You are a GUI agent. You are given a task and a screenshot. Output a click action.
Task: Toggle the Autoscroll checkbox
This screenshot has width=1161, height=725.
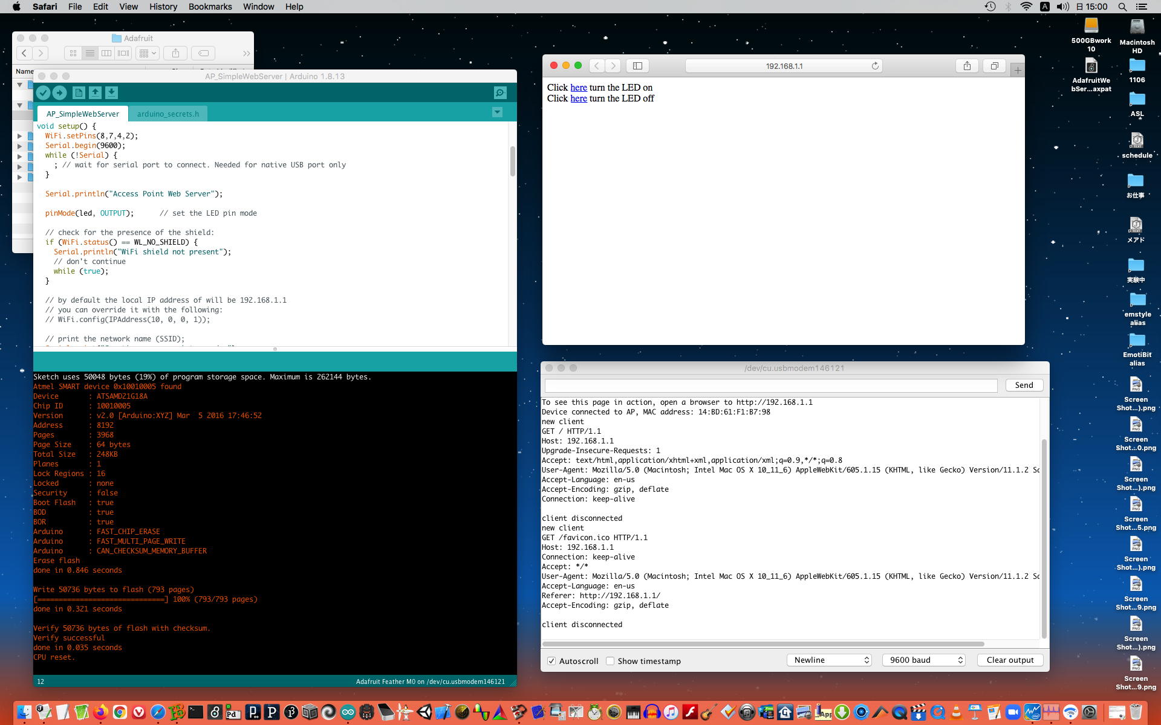tap(551, 661)
